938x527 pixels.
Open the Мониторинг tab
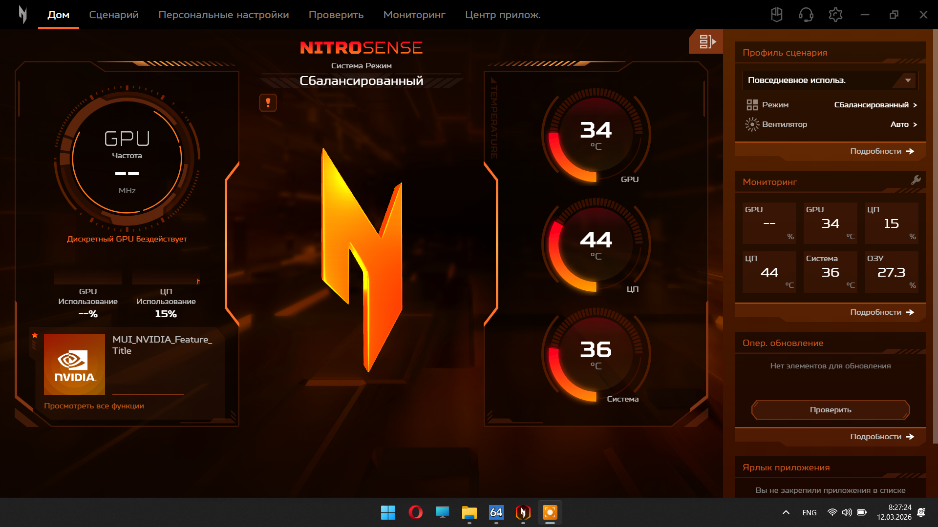pyautogui.click(x=414, y=15)
